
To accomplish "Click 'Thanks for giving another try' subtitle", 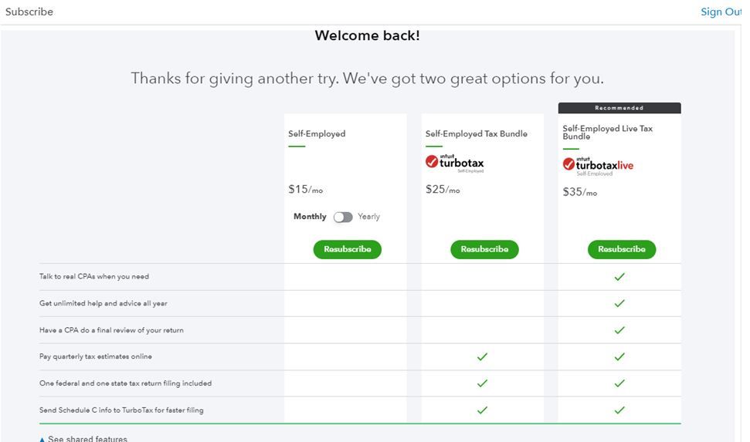I will [x=368, y=79].
